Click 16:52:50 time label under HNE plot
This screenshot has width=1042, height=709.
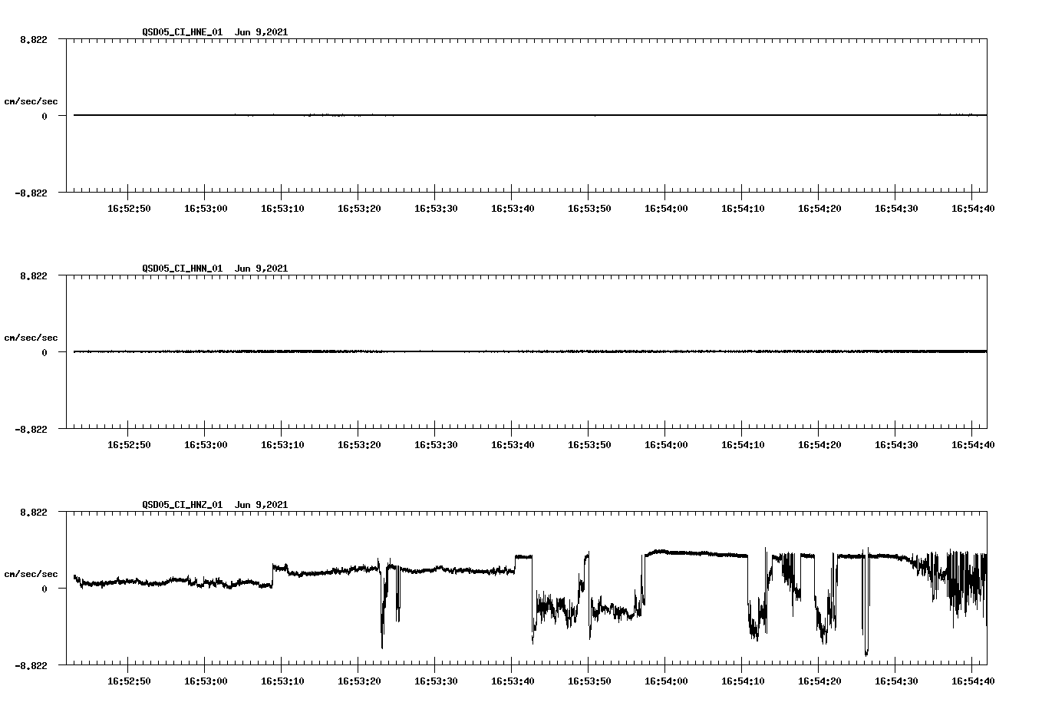click(x=129, y=209)
